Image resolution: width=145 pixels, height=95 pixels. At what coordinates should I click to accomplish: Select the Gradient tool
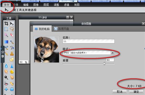6,42
